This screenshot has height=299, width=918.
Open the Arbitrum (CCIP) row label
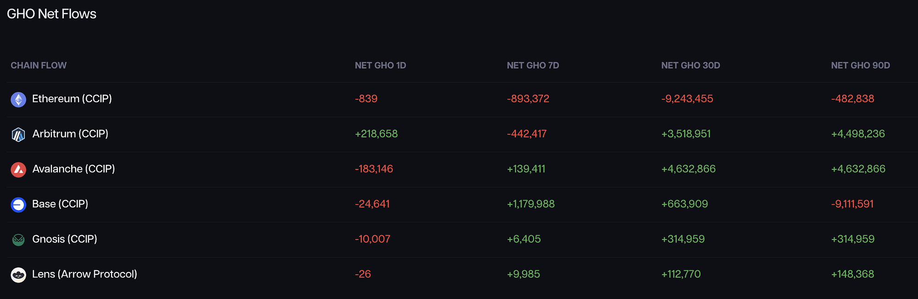(70, 134)
